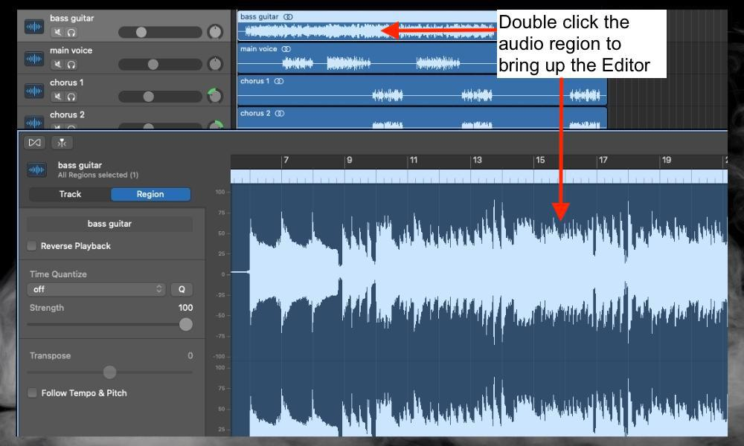This screenshot has width=744, height=446.
Task: Mute the main voice track
Action: [x=57, y=65]
